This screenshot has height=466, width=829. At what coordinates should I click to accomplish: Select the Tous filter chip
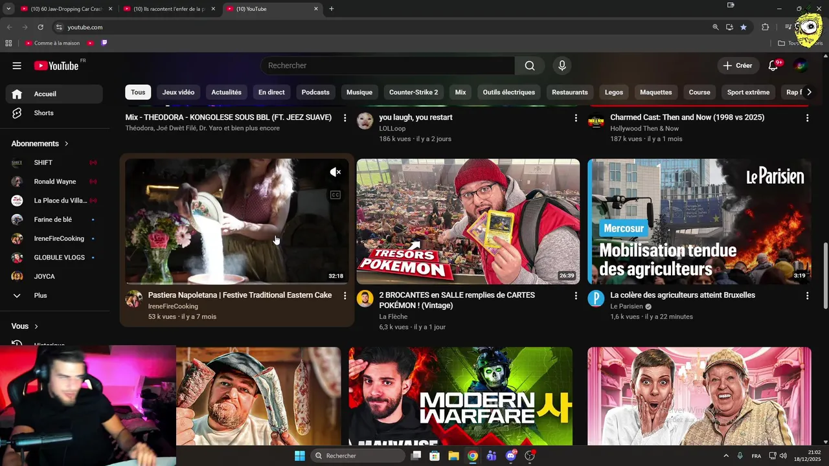tap(138, 92)
